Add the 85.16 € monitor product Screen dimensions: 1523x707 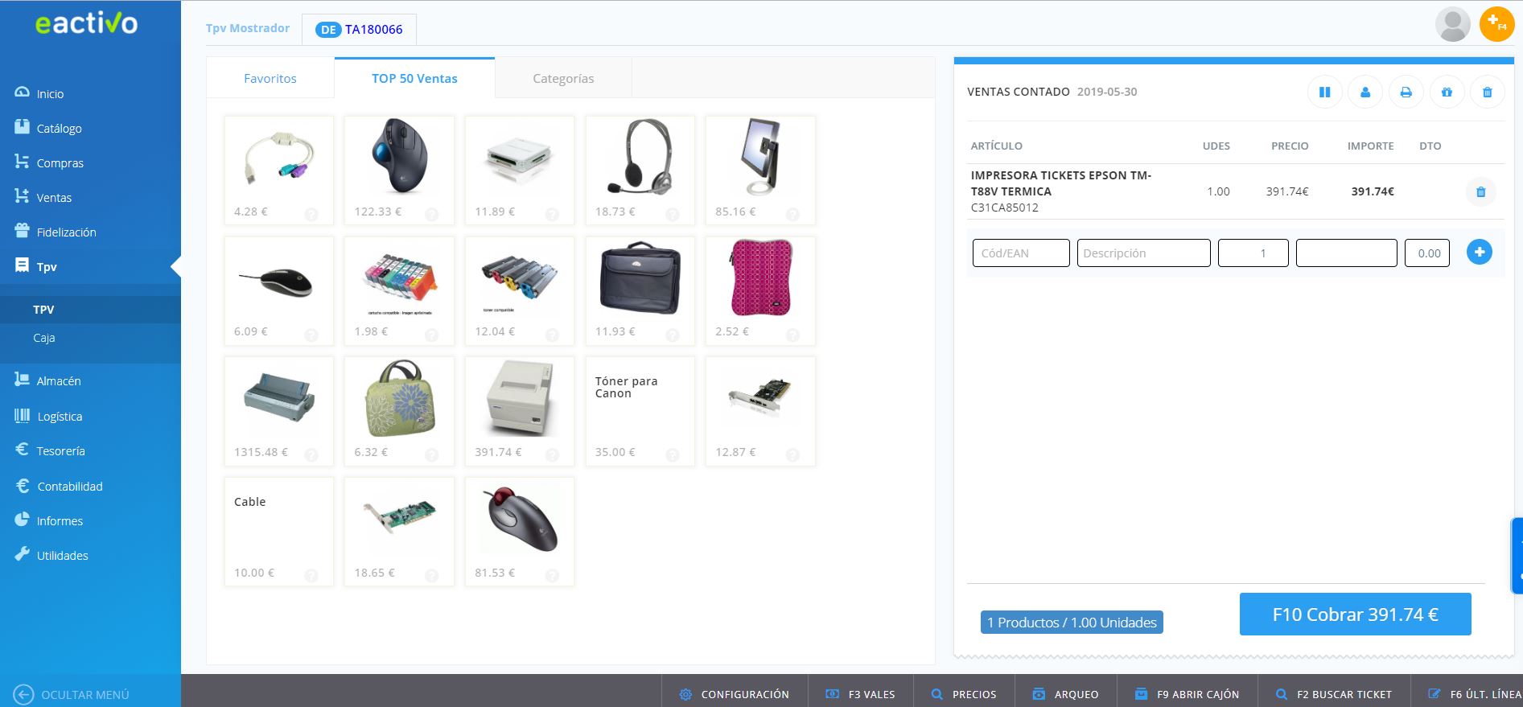tap(760, 170)
